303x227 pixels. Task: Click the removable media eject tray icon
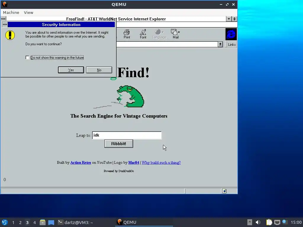[x=250, y=222]
